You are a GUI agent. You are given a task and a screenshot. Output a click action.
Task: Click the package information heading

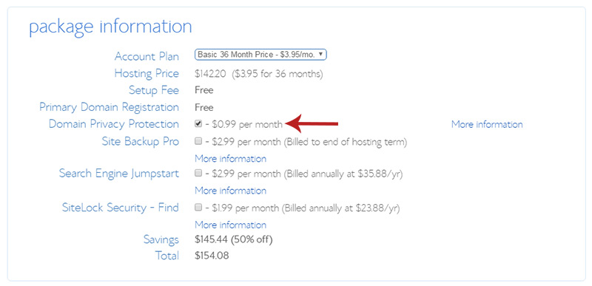point(110,27)
